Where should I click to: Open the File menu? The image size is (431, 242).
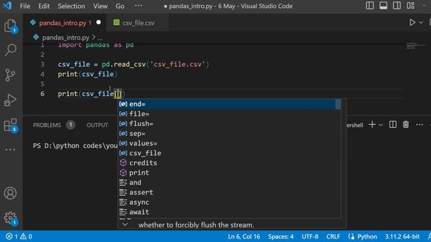(25, 6)
